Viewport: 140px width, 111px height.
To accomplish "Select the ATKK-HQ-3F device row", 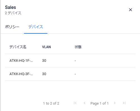I will click(x=70, y=74).
